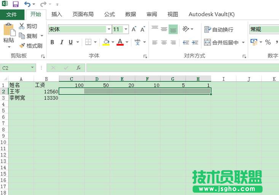Switch to the 审阅 tab
Screen dimensions: 279x195
[151, 14]
